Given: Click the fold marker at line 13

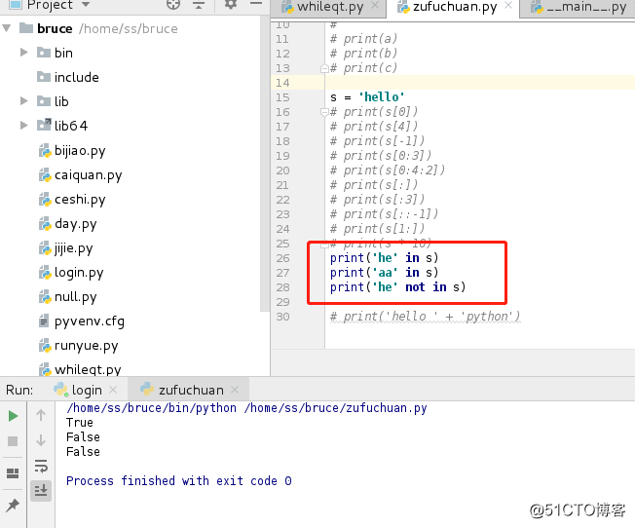Looking at the screenshot, I should [324, 68].
